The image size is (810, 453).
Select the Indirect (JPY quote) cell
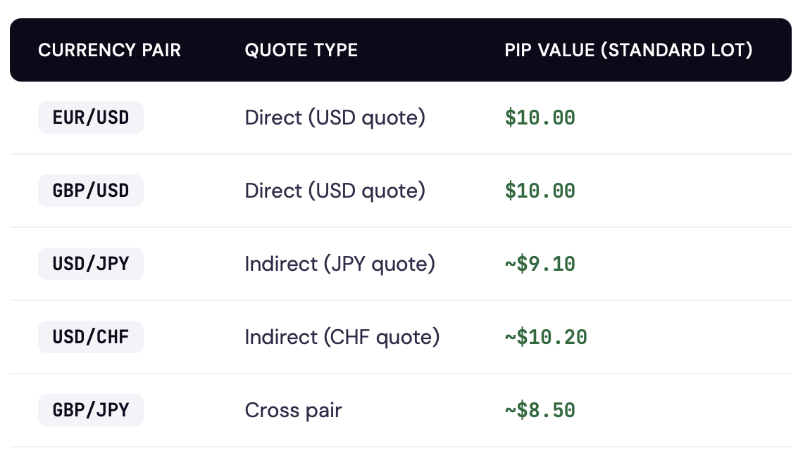[x=340, y=264]
